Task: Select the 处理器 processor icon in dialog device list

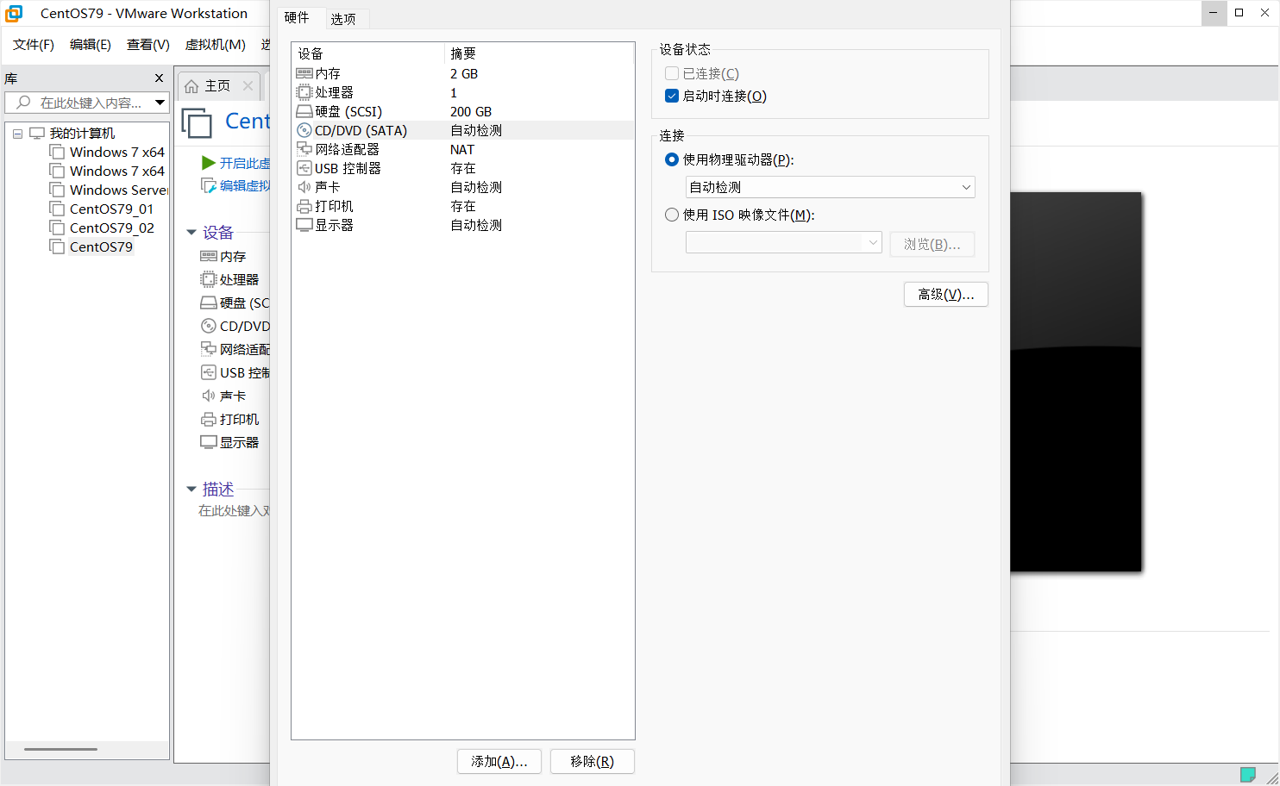Action: tap(304, 92)
